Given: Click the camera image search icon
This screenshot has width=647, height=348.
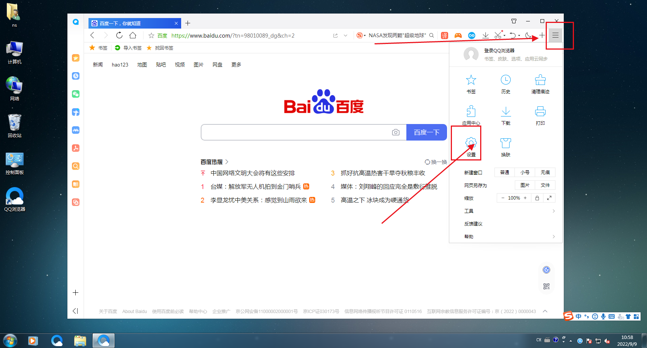Looking at the screenshot, I should pos(396,132).
